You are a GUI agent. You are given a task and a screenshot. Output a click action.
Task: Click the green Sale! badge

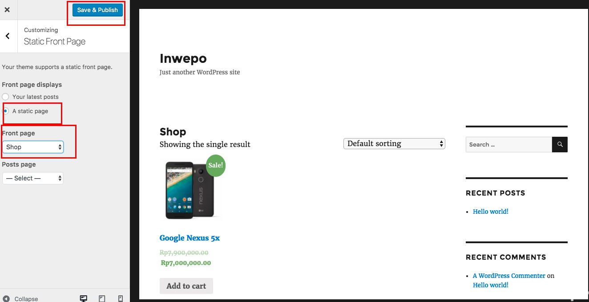point(216,165)
